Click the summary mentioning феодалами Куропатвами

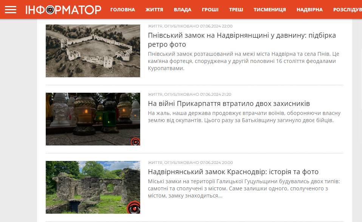click(x=244, y=61)
